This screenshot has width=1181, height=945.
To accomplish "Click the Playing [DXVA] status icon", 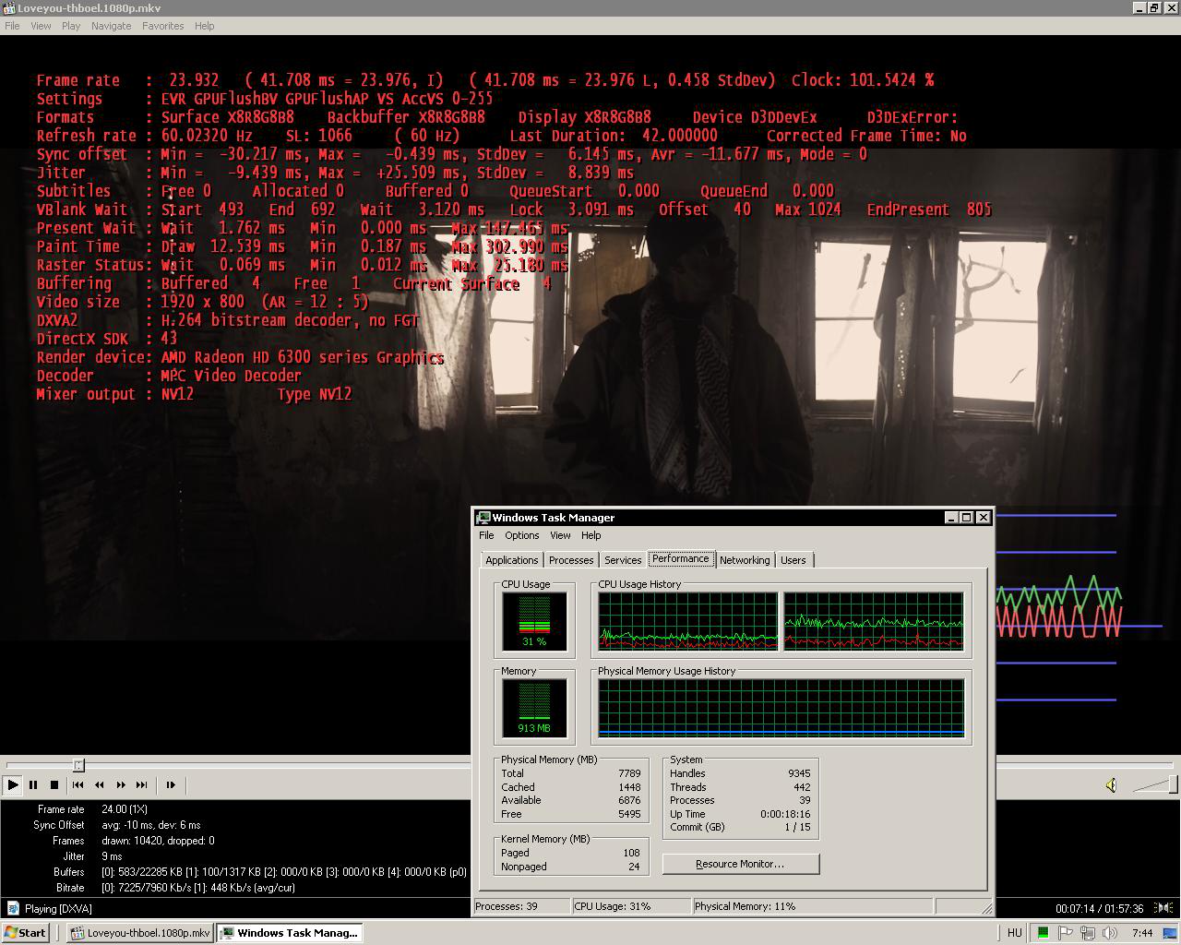I will tap(13, 909).
